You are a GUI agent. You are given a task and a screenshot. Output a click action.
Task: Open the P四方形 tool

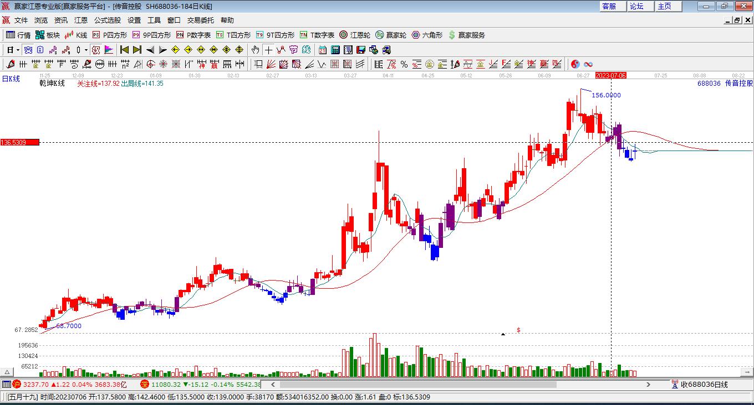(110, 35)
